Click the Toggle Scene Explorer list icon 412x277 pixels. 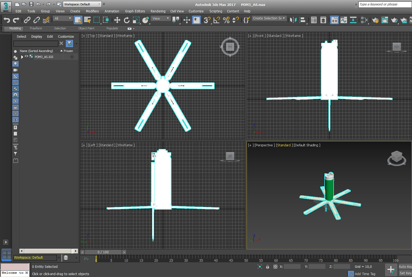[314, 20]
